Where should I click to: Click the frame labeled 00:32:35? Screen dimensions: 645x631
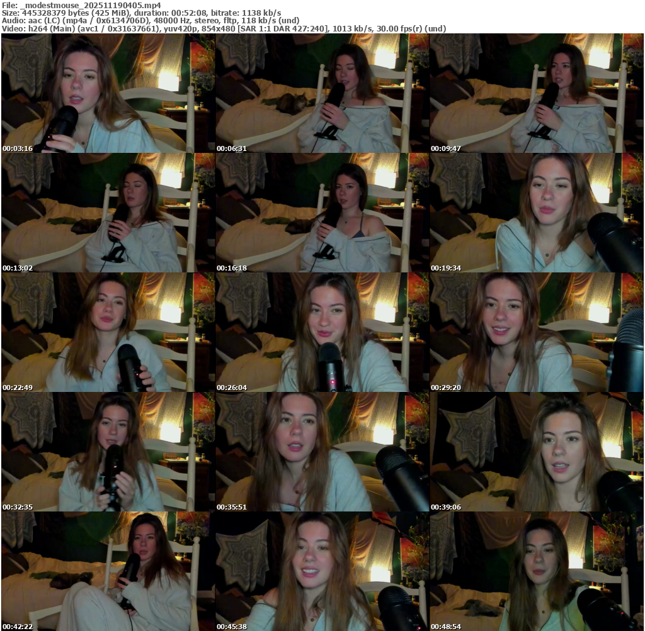point(108,452)
